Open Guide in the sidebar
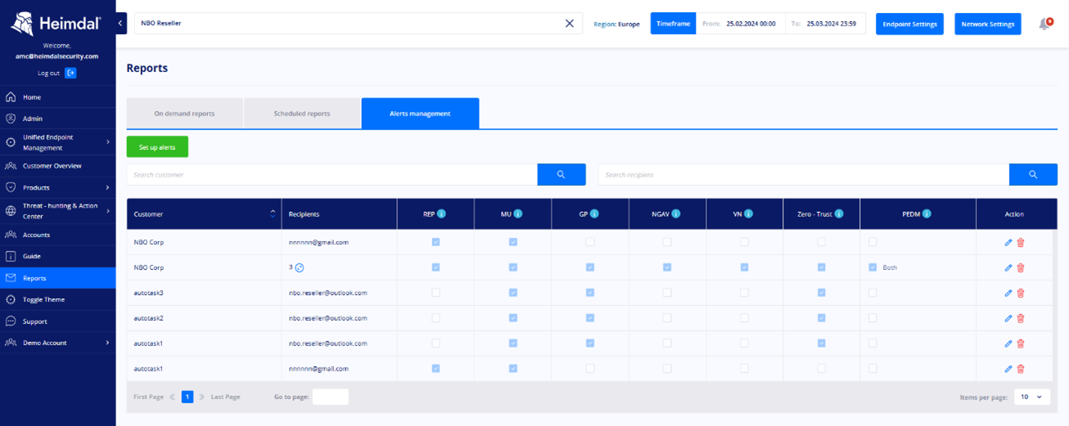This screenshot has width=1069, height=426. point(58,256)
